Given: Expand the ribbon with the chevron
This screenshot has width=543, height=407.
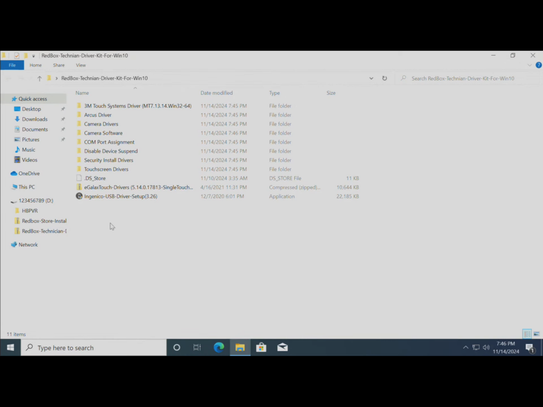Looking at the screenshot, I should coord(529,65).
